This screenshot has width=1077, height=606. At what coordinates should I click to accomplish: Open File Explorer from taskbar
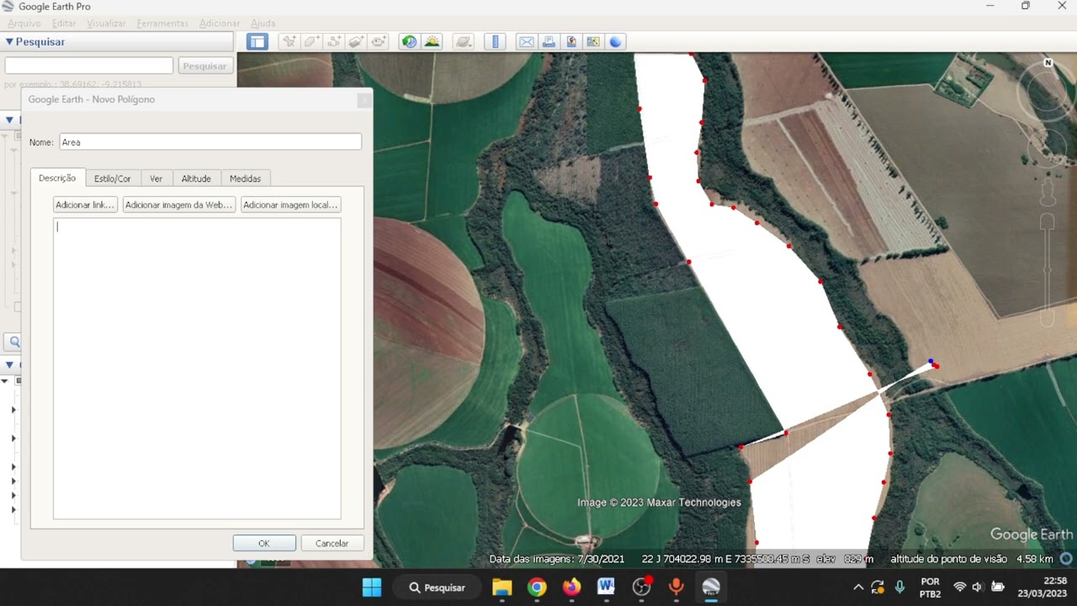pyautogui.click(x=501, y=587)
